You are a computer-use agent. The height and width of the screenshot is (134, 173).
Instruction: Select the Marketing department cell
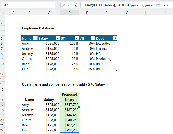(x=106, y=59)
